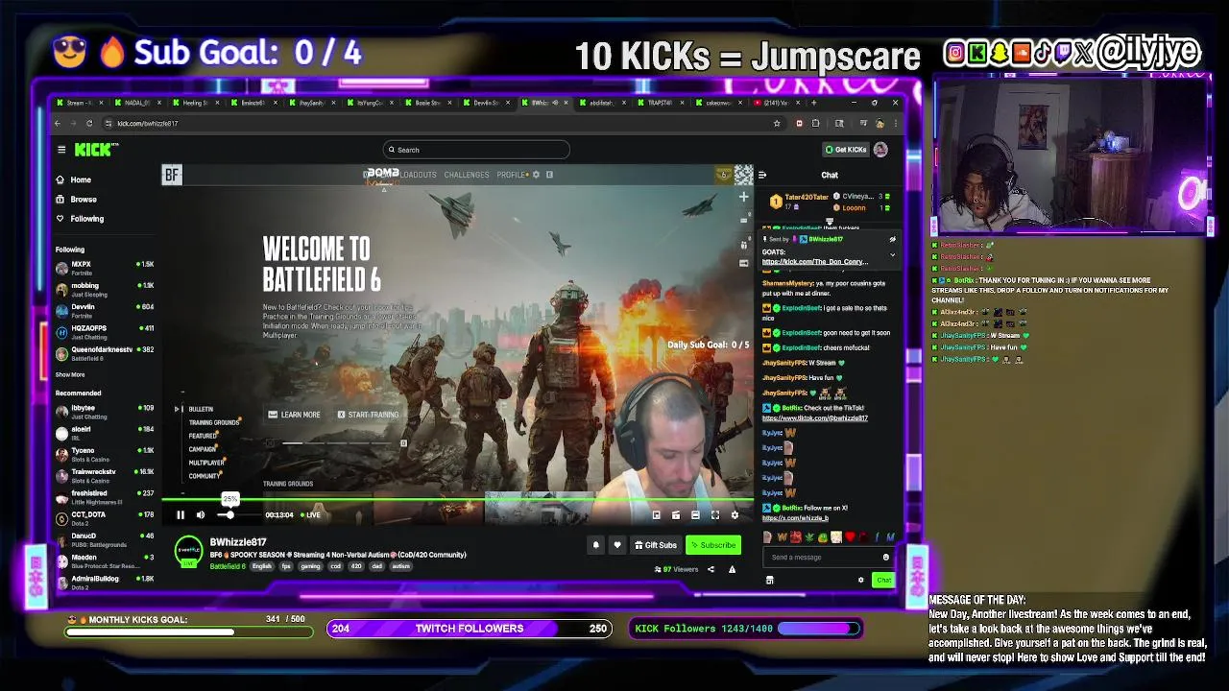Image resolution: width=1229 pixels, height=691 pixels.
Task: Open BWhizzle817 channel avatar
Action: [x=188, y=551]
